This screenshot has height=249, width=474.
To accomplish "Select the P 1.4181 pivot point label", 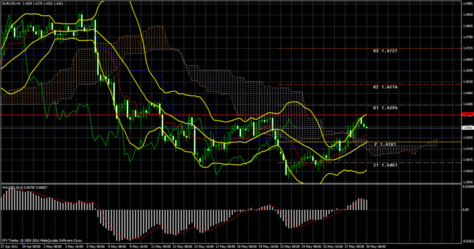I will pos(385,144).
